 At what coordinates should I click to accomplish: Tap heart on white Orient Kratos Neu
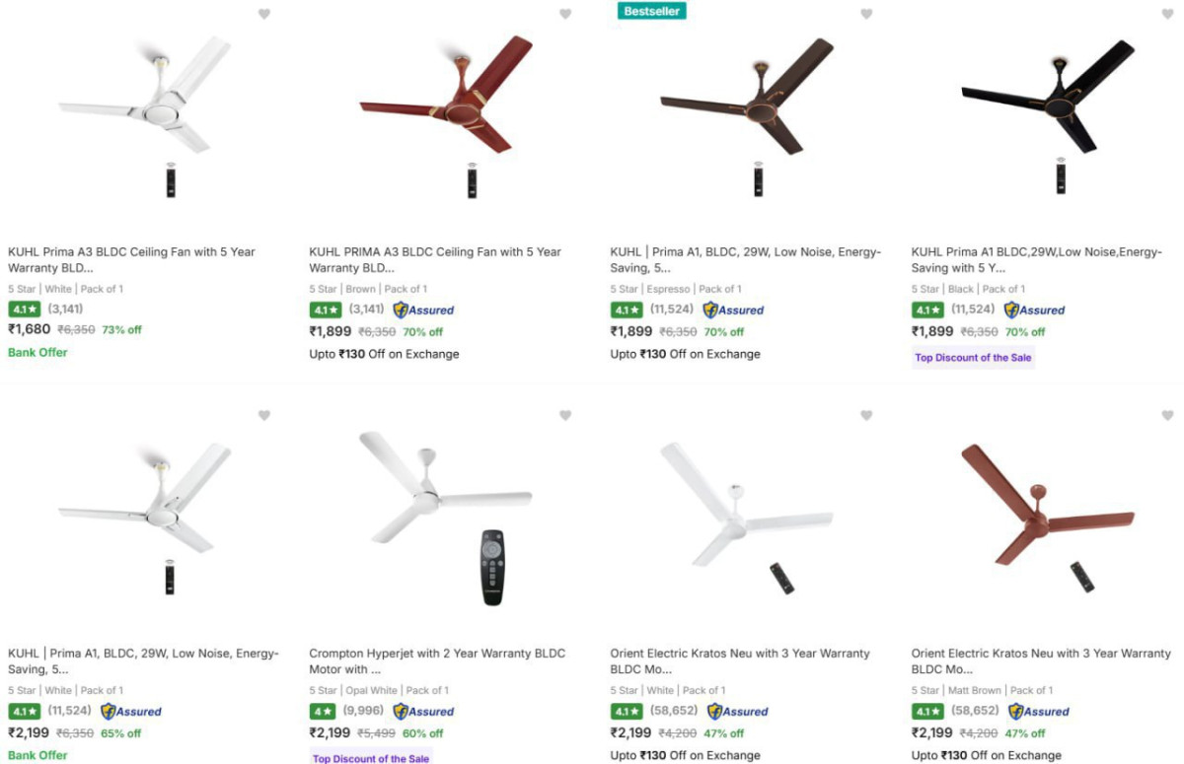click(x=866, y=415)
